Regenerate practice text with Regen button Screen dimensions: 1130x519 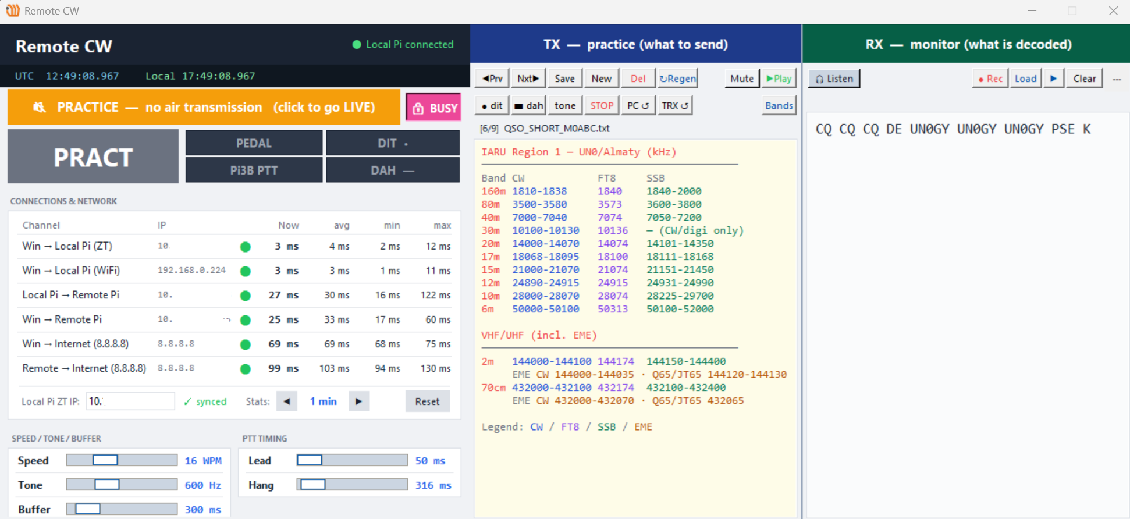point(677,79)
